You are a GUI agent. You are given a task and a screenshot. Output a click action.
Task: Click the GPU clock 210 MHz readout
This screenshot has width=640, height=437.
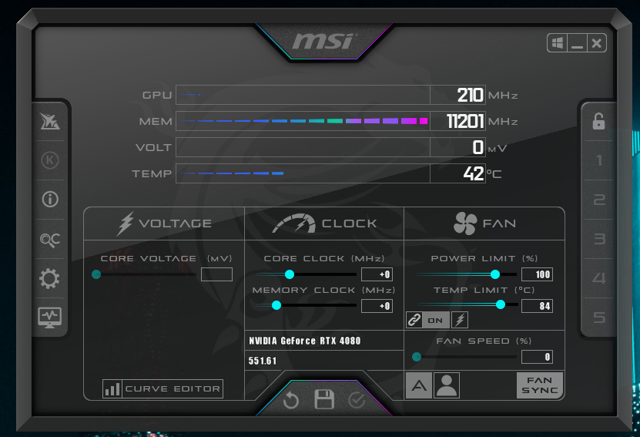[x=457, y=95]
